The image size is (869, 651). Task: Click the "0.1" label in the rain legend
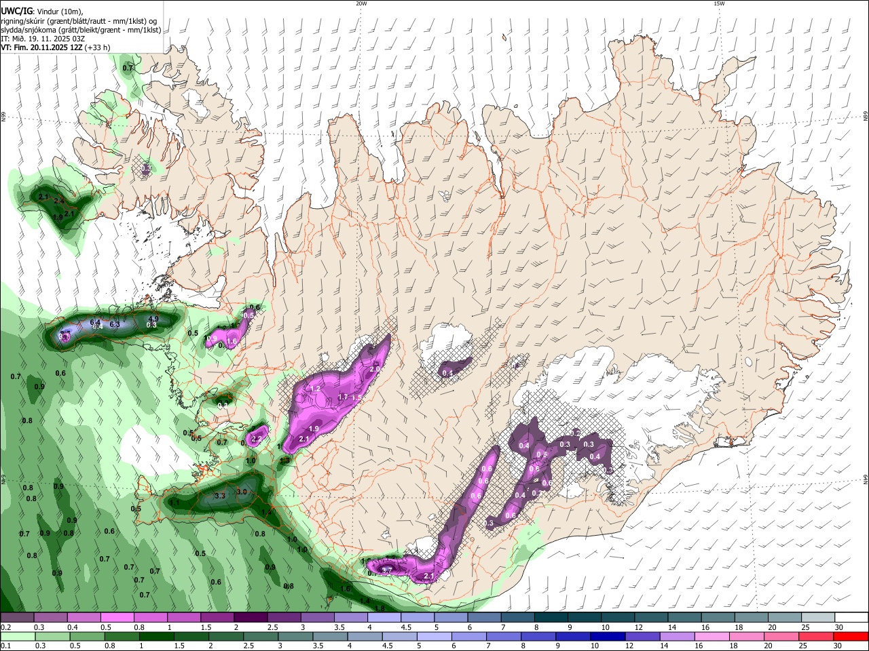point(5,646)
